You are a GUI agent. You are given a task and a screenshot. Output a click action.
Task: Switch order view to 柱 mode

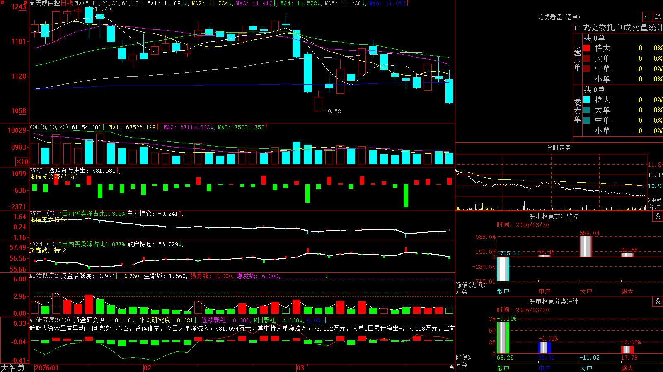647,17
